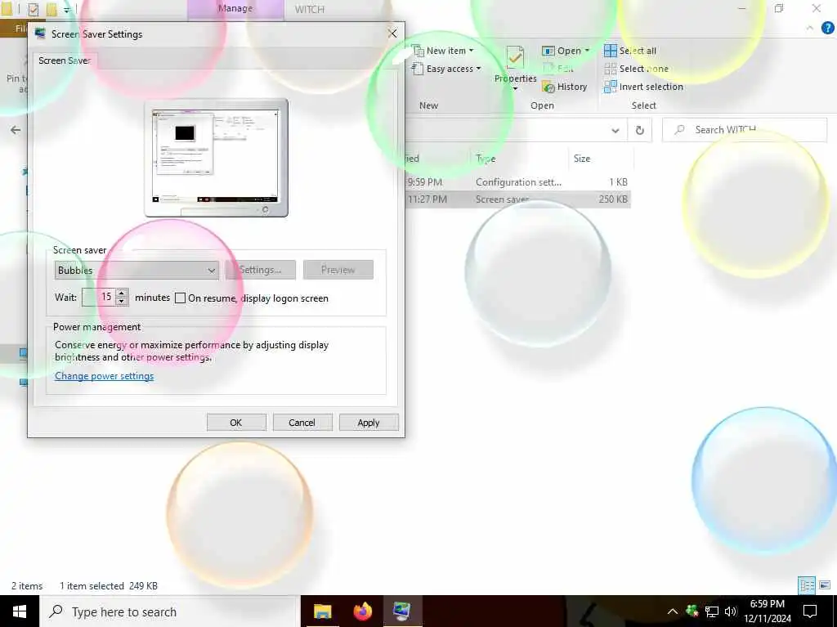Click the Select all icon

pos(610,51)
